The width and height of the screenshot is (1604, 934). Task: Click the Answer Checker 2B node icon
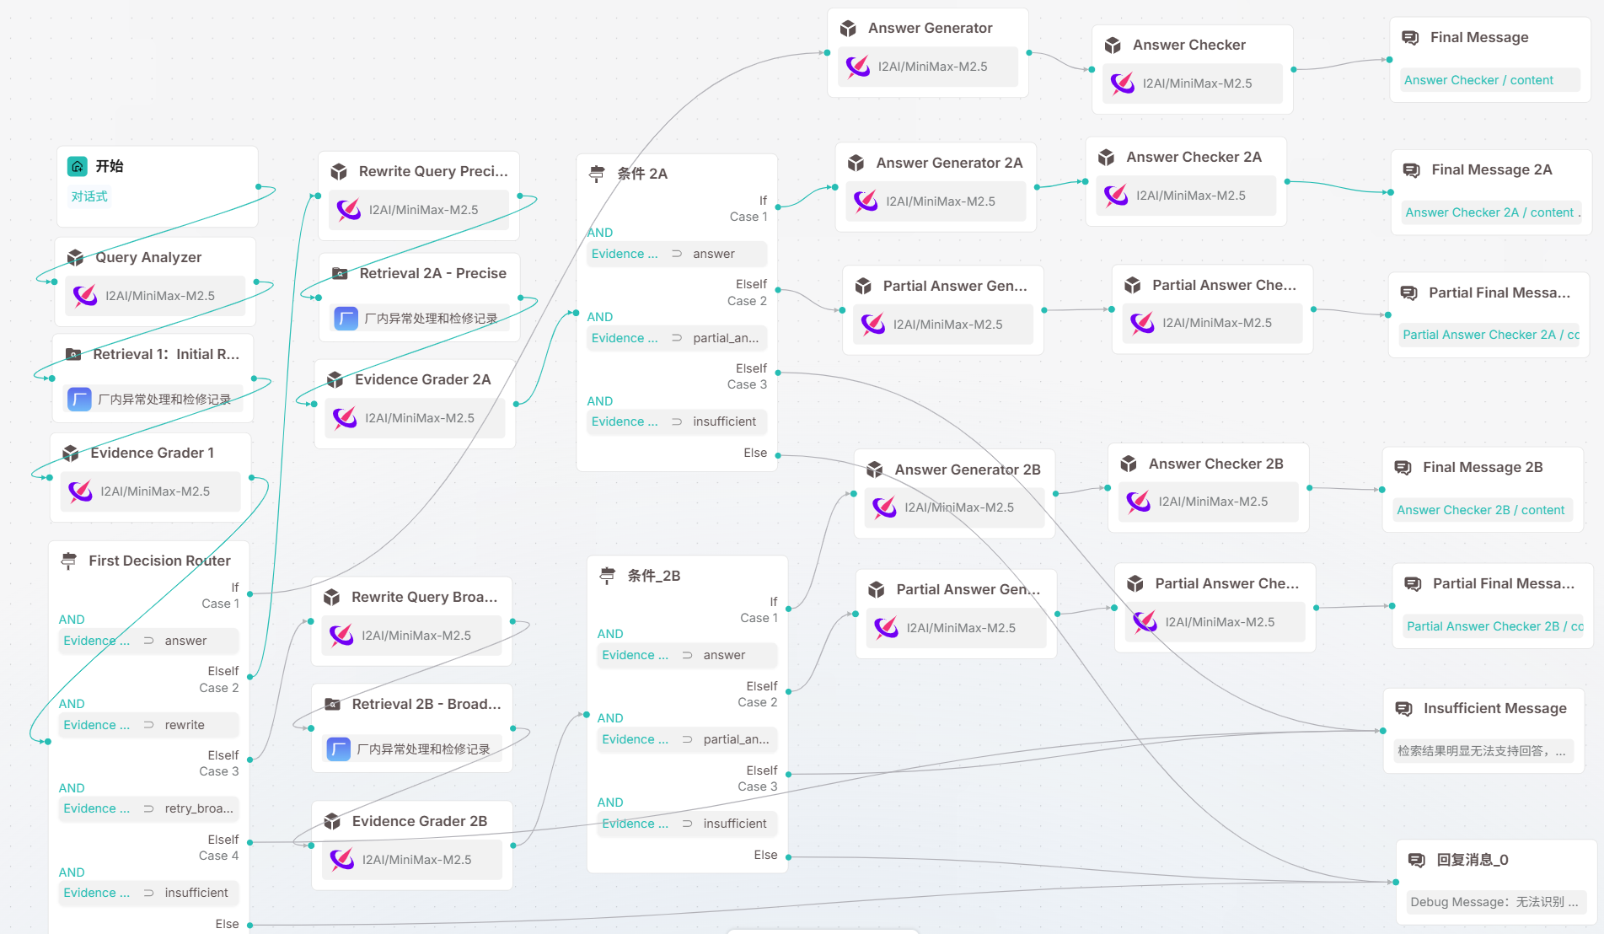[1129, 464]
